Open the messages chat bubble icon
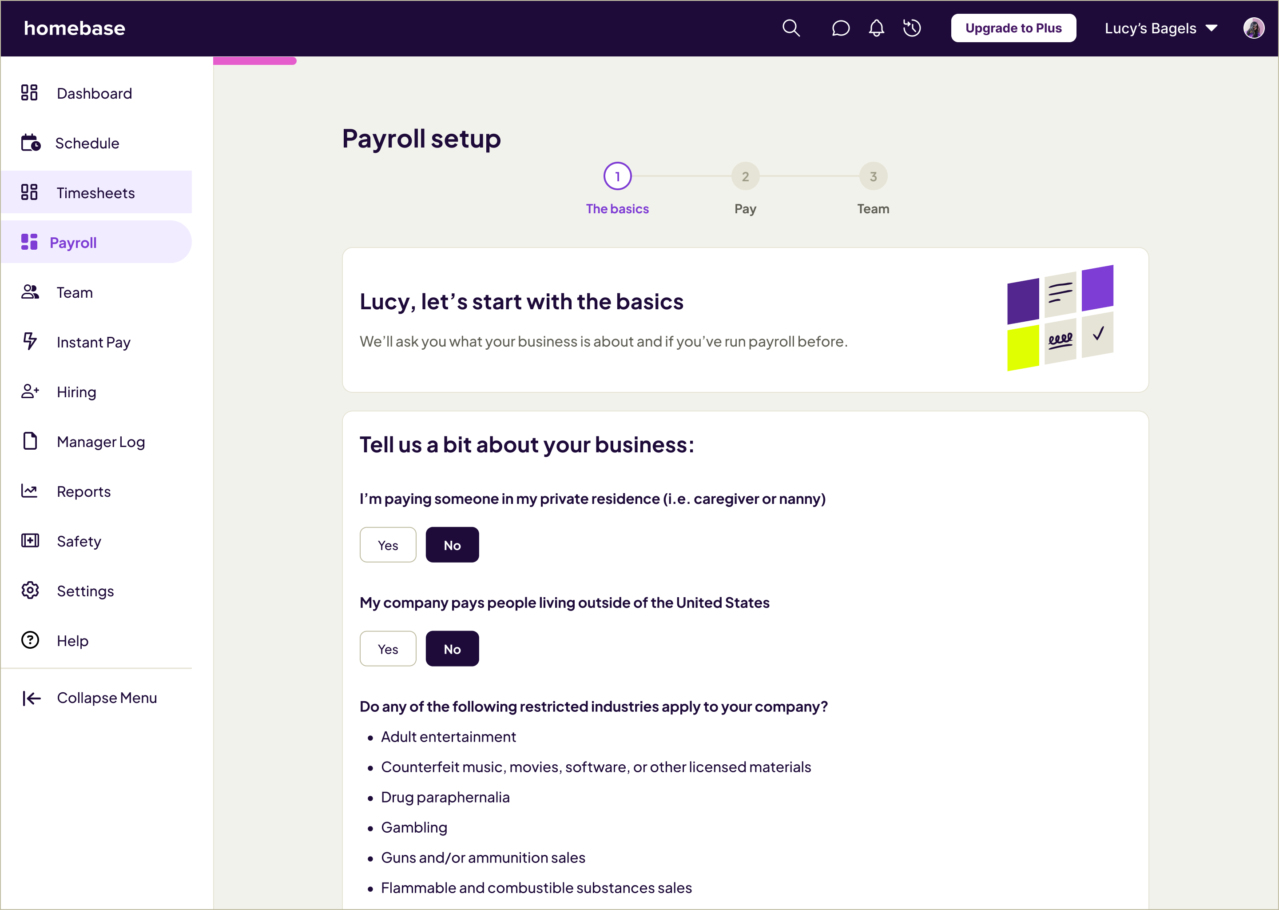Screen dimensions: 1279x910 840,28
